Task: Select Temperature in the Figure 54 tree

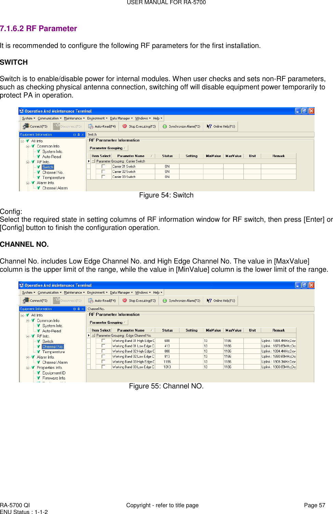Action: [53, 178]
